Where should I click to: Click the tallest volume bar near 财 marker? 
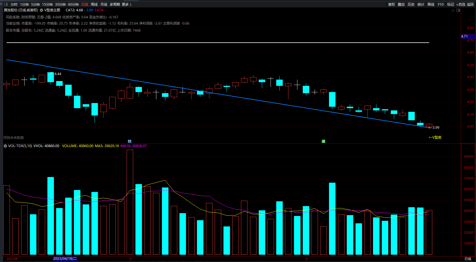tap(130, 202)
